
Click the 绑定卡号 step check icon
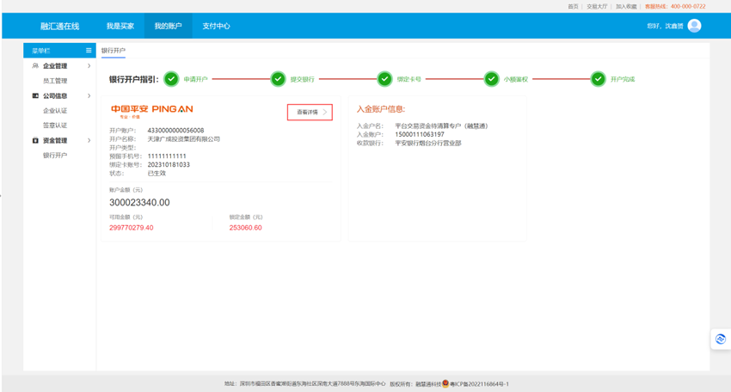(384, 79)
